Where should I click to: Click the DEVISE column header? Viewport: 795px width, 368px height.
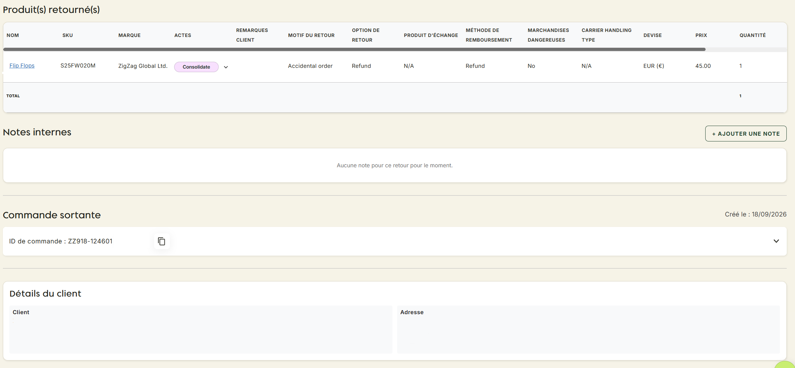pyautogui.click(x=652, y=35)
